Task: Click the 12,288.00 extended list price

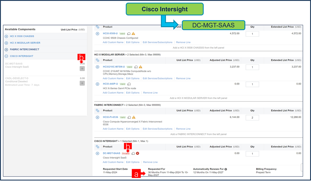Action: point(296,117)
